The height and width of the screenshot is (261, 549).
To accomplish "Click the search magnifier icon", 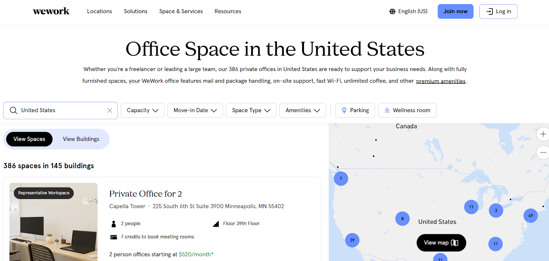I will click(13, 110).
